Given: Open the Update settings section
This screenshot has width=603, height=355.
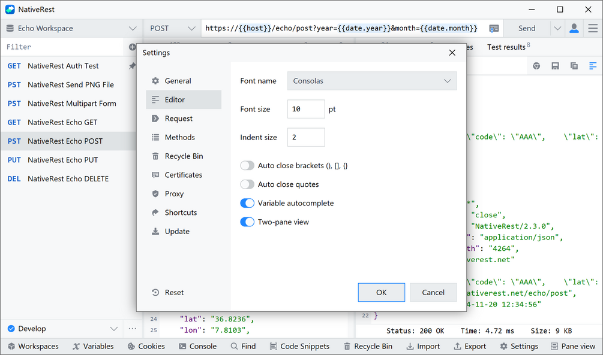Looking at the screenshot, I should tap(184, 232).
